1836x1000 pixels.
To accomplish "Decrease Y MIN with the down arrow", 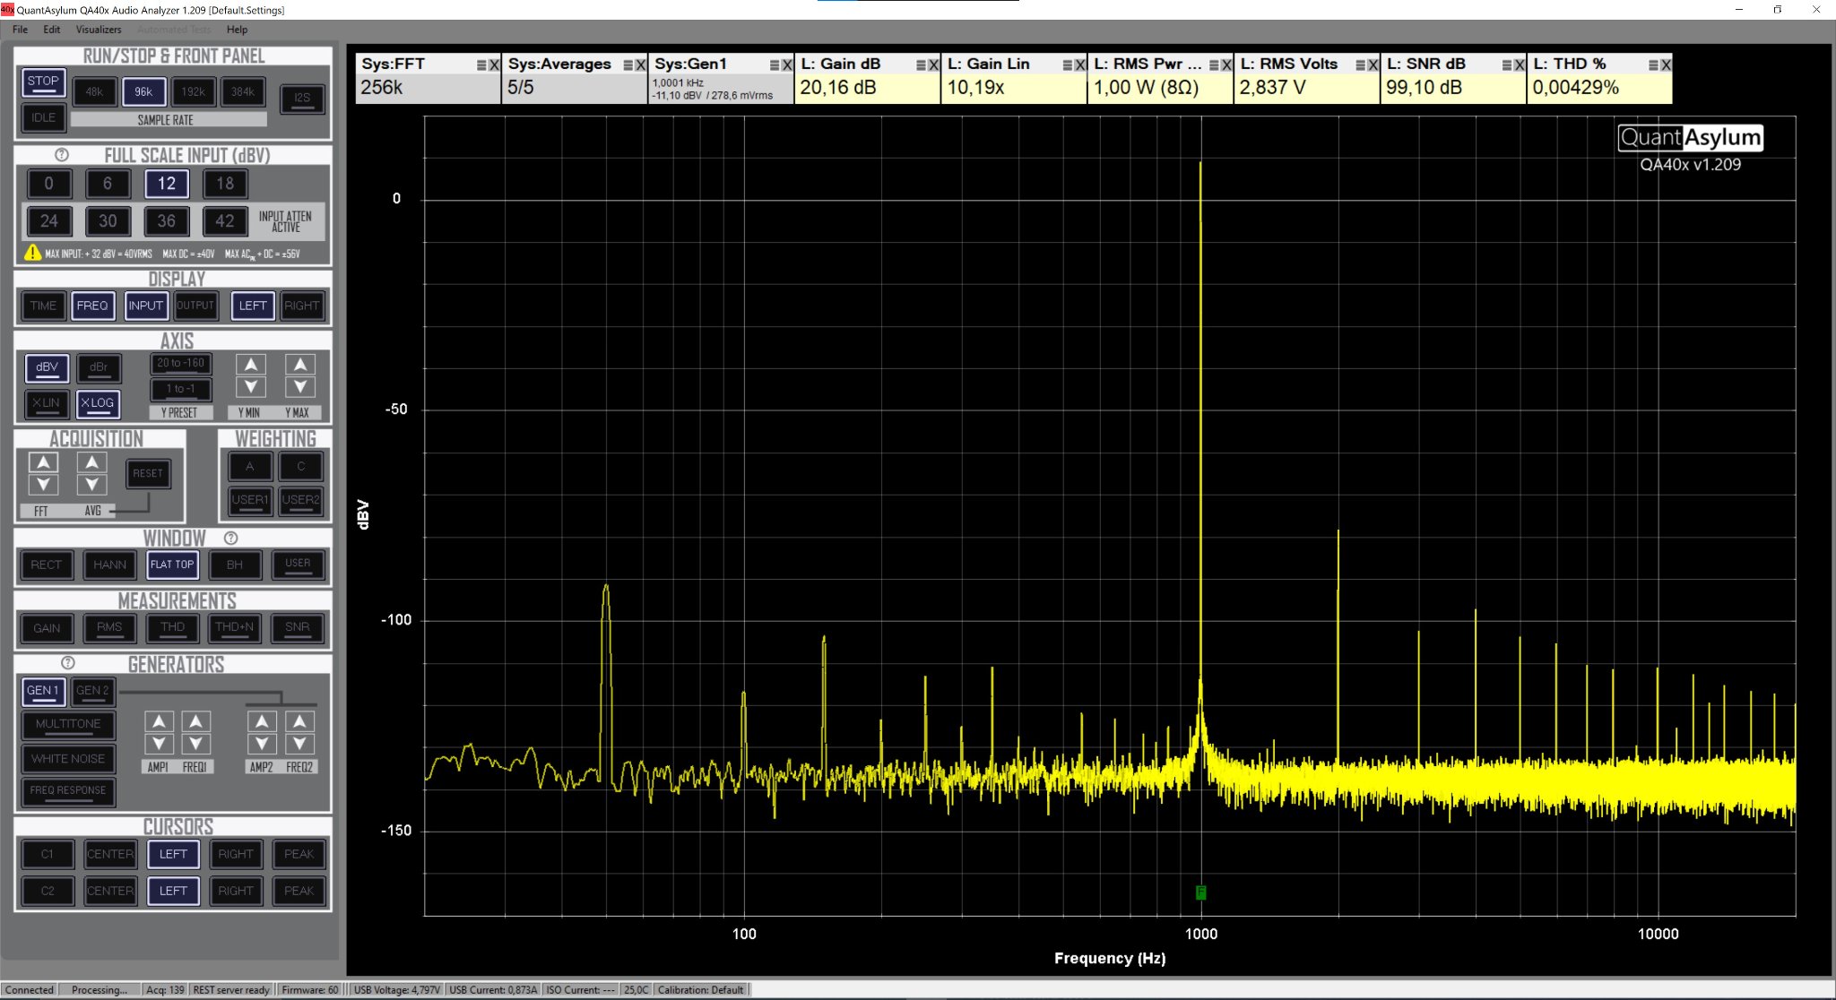I will [x=251, y=387].
